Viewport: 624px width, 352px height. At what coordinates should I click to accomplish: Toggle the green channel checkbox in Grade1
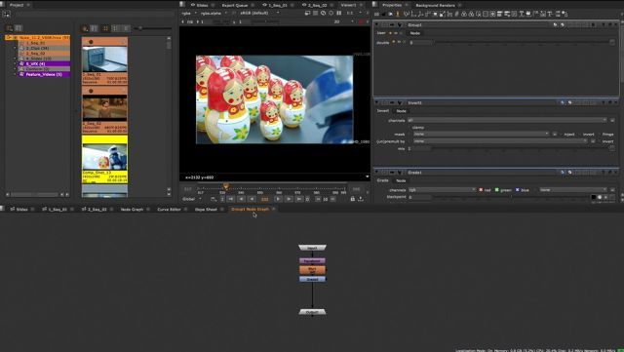[496, 190]
